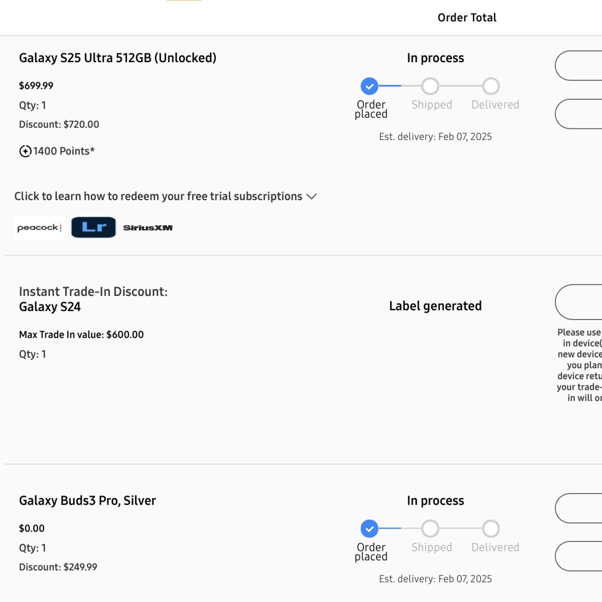Screen dimensions: 602x602
Task: Click the Buds3 Pro Order placed checkmark
Action: tap(370, 529)
